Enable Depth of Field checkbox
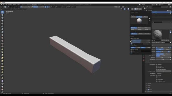 (131, 49)
